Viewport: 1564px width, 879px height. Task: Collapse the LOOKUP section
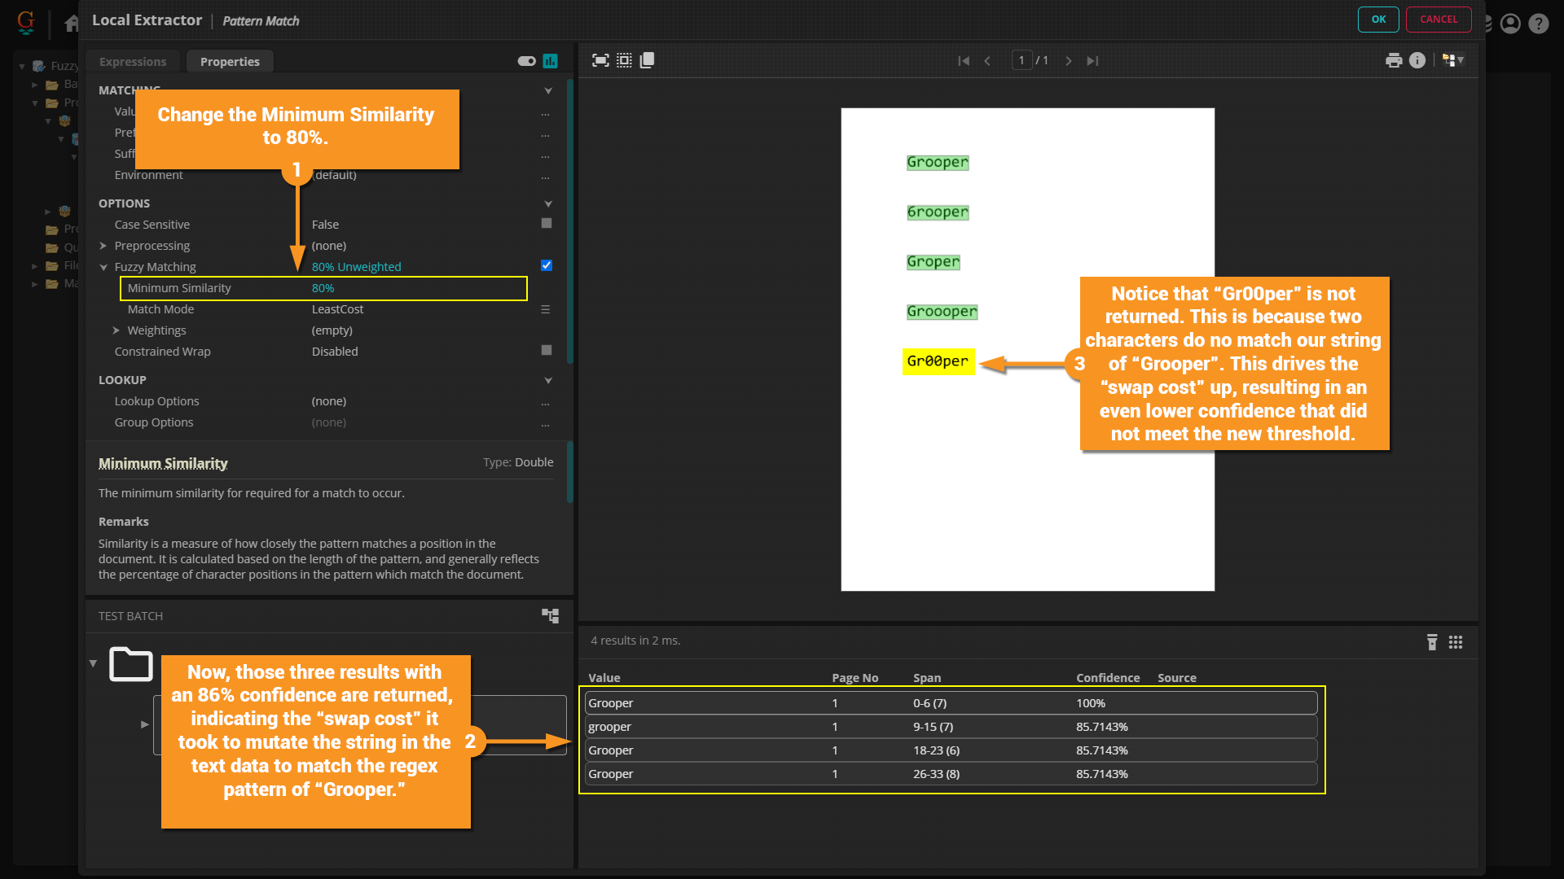pyautogui.click(x=548, y=380)
